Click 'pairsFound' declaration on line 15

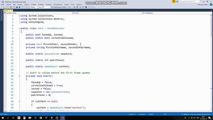(x=57, y=60)
